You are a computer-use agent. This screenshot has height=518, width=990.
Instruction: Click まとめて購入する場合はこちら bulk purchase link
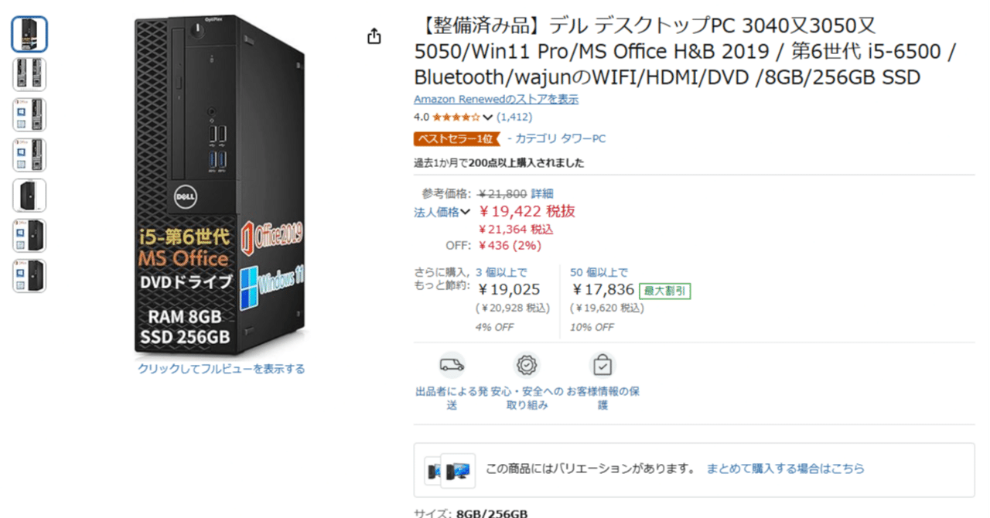coord(785,469)
